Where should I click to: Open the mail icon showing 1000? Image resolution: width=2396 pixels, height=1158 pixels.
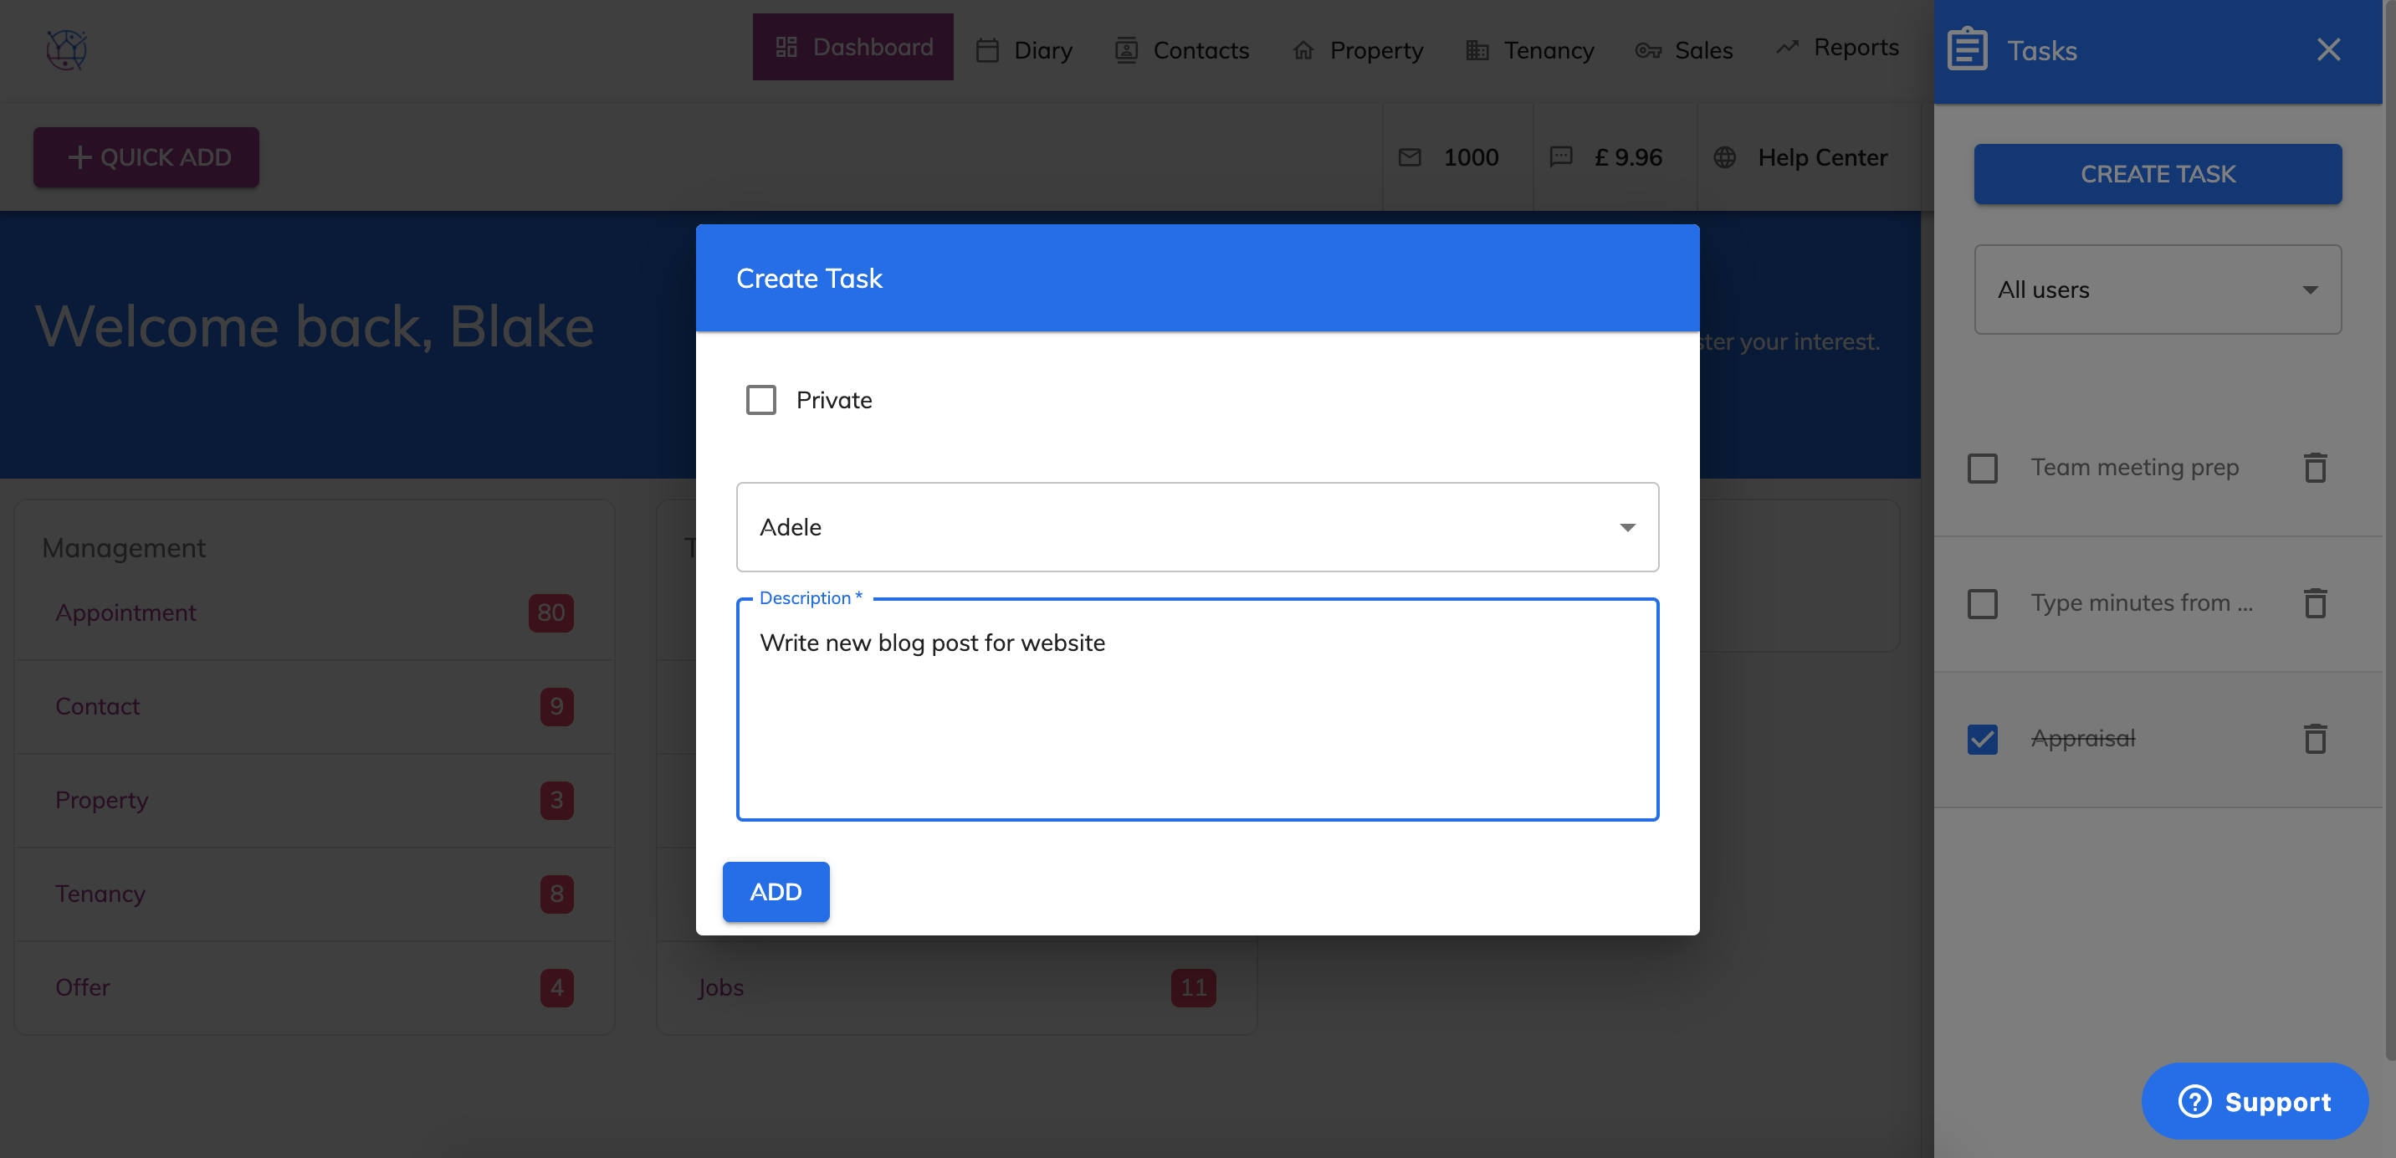tap(1410, 156)
